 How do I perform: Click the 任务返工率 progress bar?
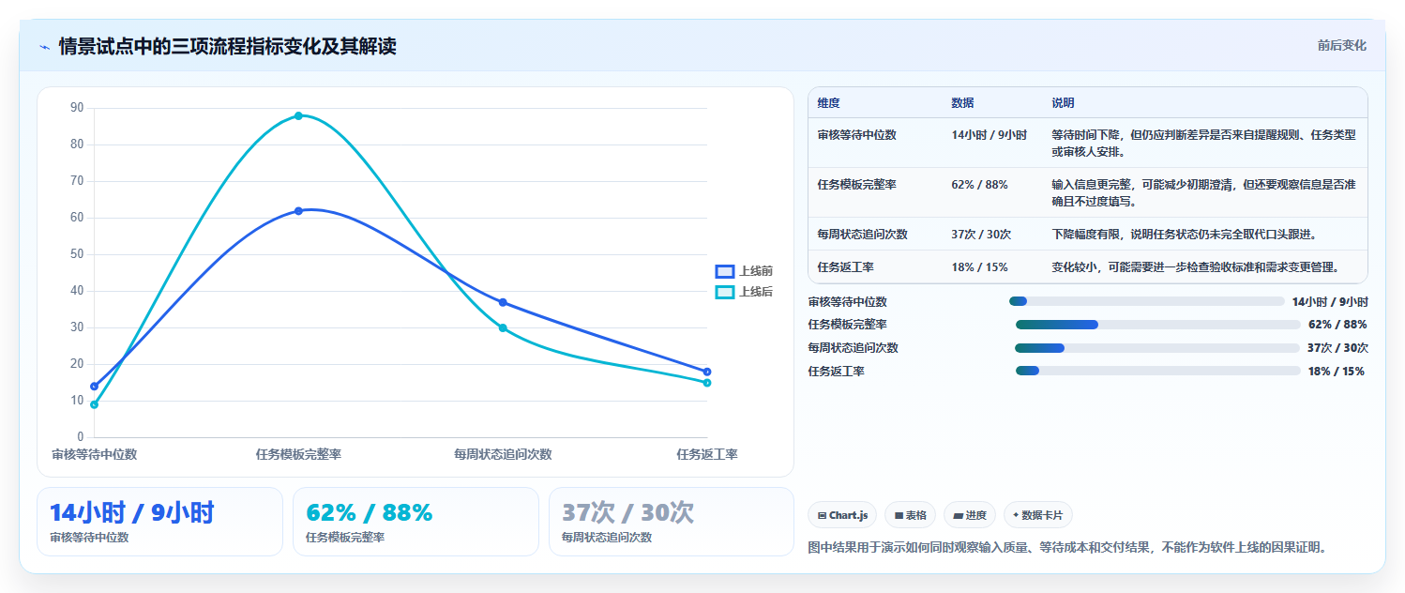coord(1158,371)
